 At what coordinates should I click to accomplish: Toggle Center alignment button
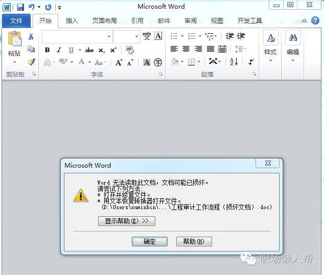(186, 49)
